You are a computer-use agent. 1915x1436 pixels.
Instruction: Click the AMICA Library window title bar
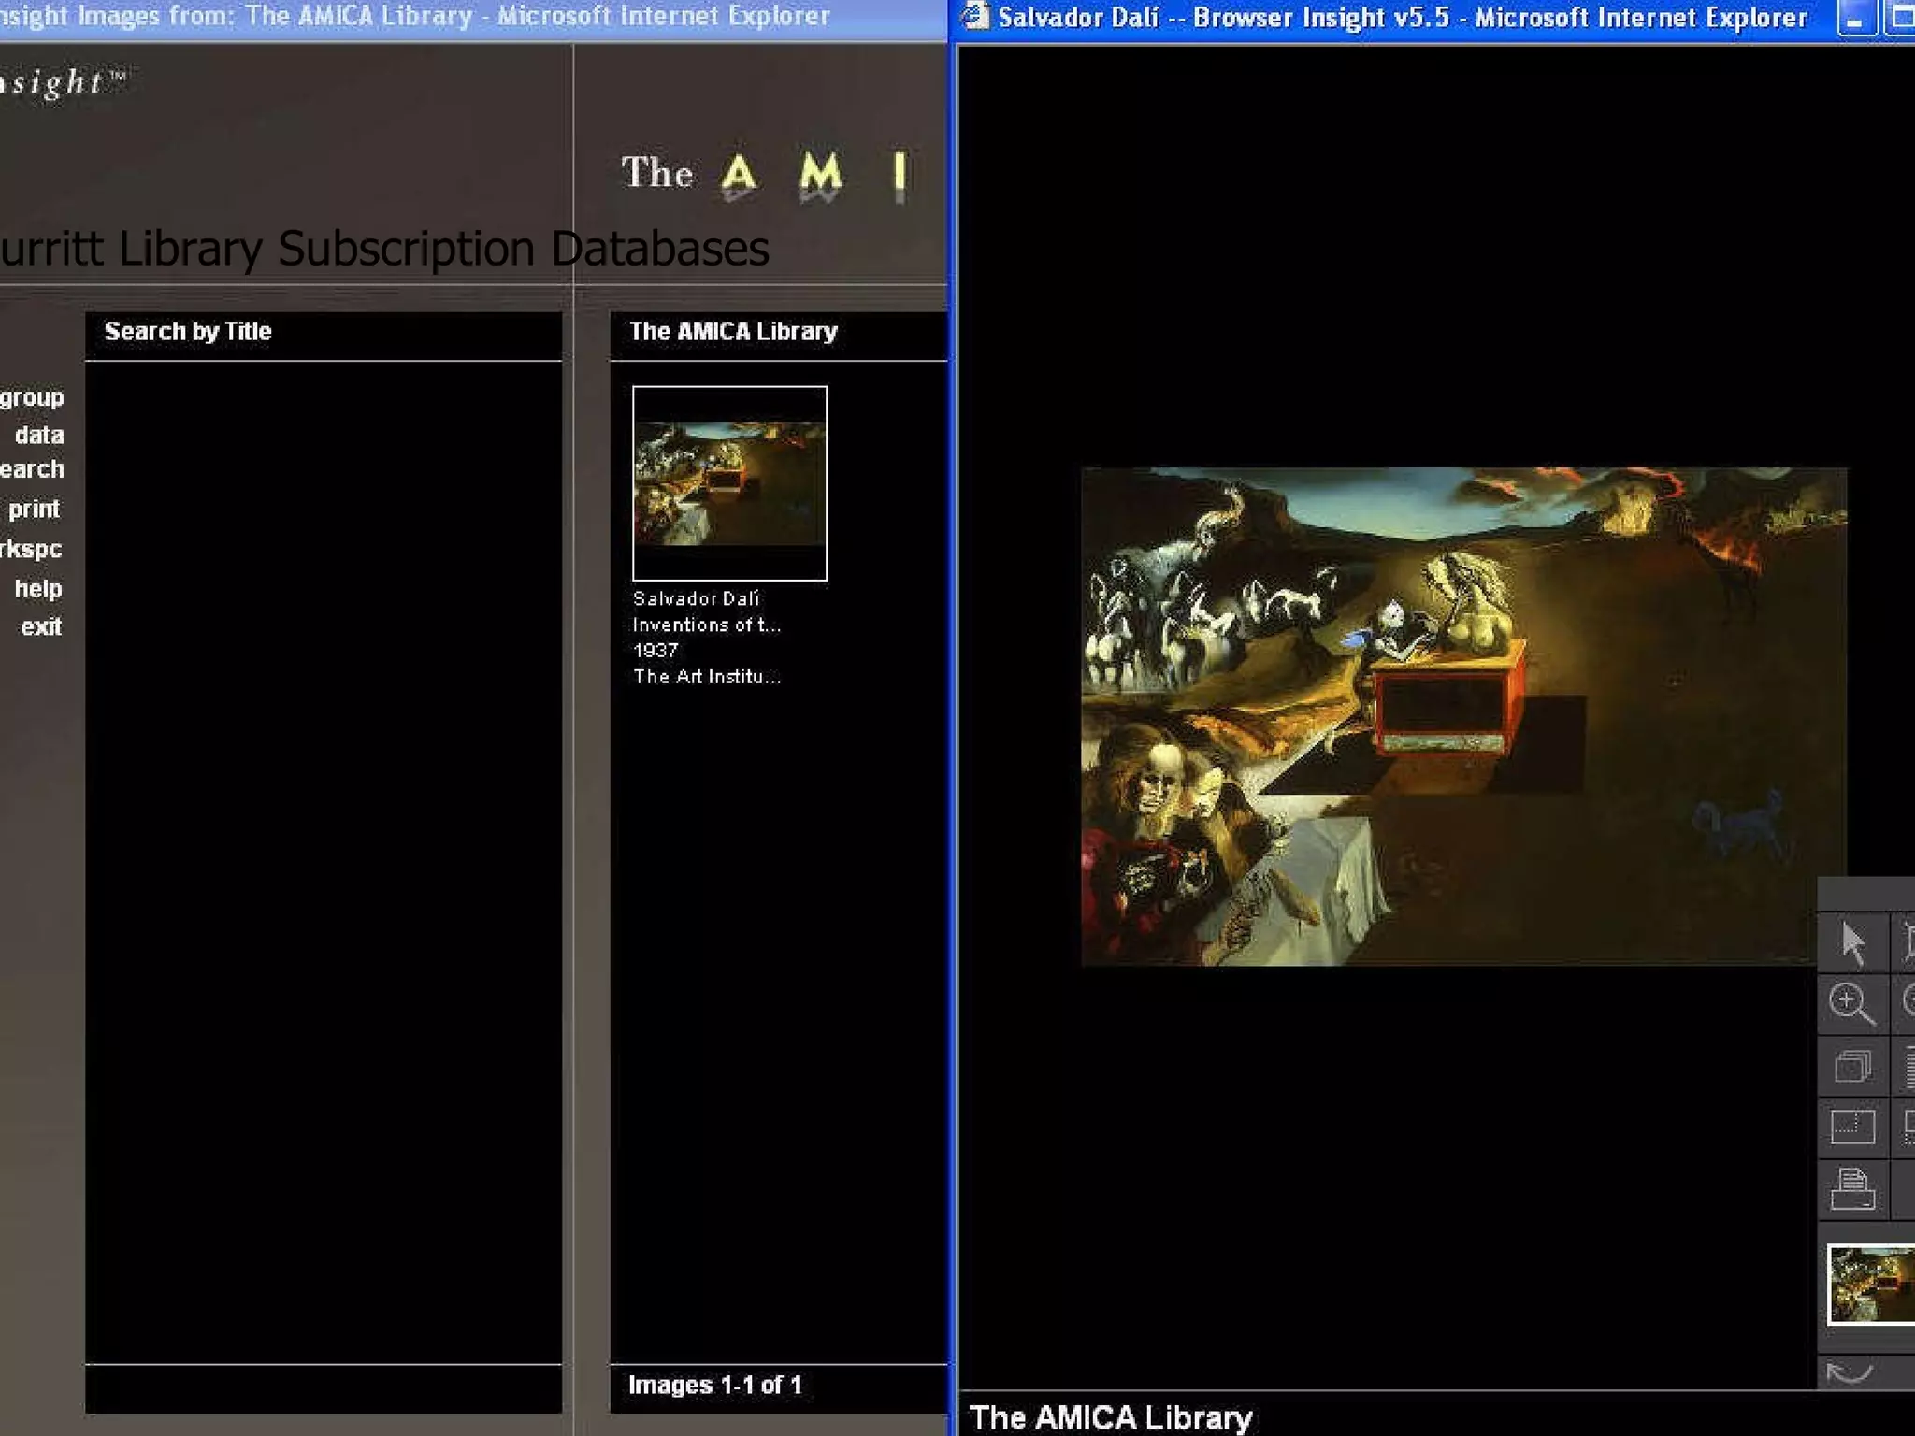tap(468, 17)
